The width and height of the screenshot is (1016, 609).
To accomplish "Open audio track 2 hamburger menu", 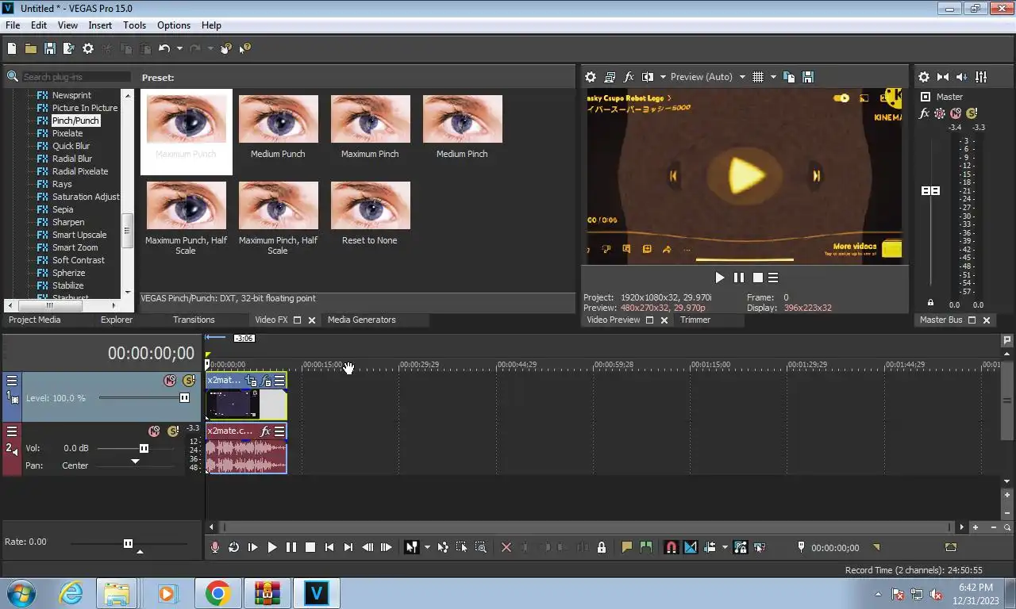I will point(12,431).
